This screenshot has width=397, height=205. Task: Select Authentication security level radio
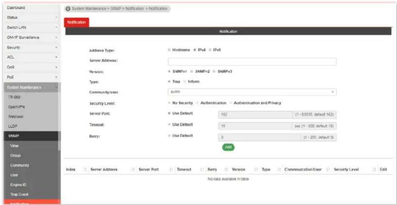pyautogui.click(x=197, y=103)
